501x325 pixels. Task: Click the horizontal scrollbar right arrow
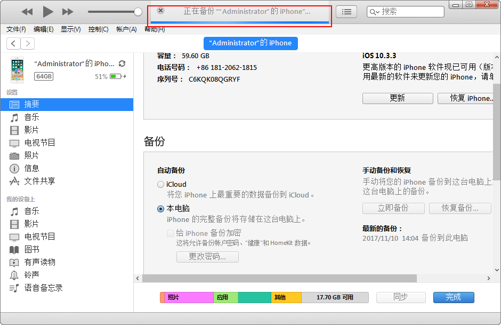[x=489, y=278]
